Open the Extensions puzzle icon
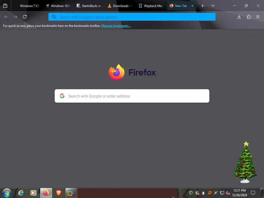This screenshot has height=198, width=264. click(x=249, y=17)
